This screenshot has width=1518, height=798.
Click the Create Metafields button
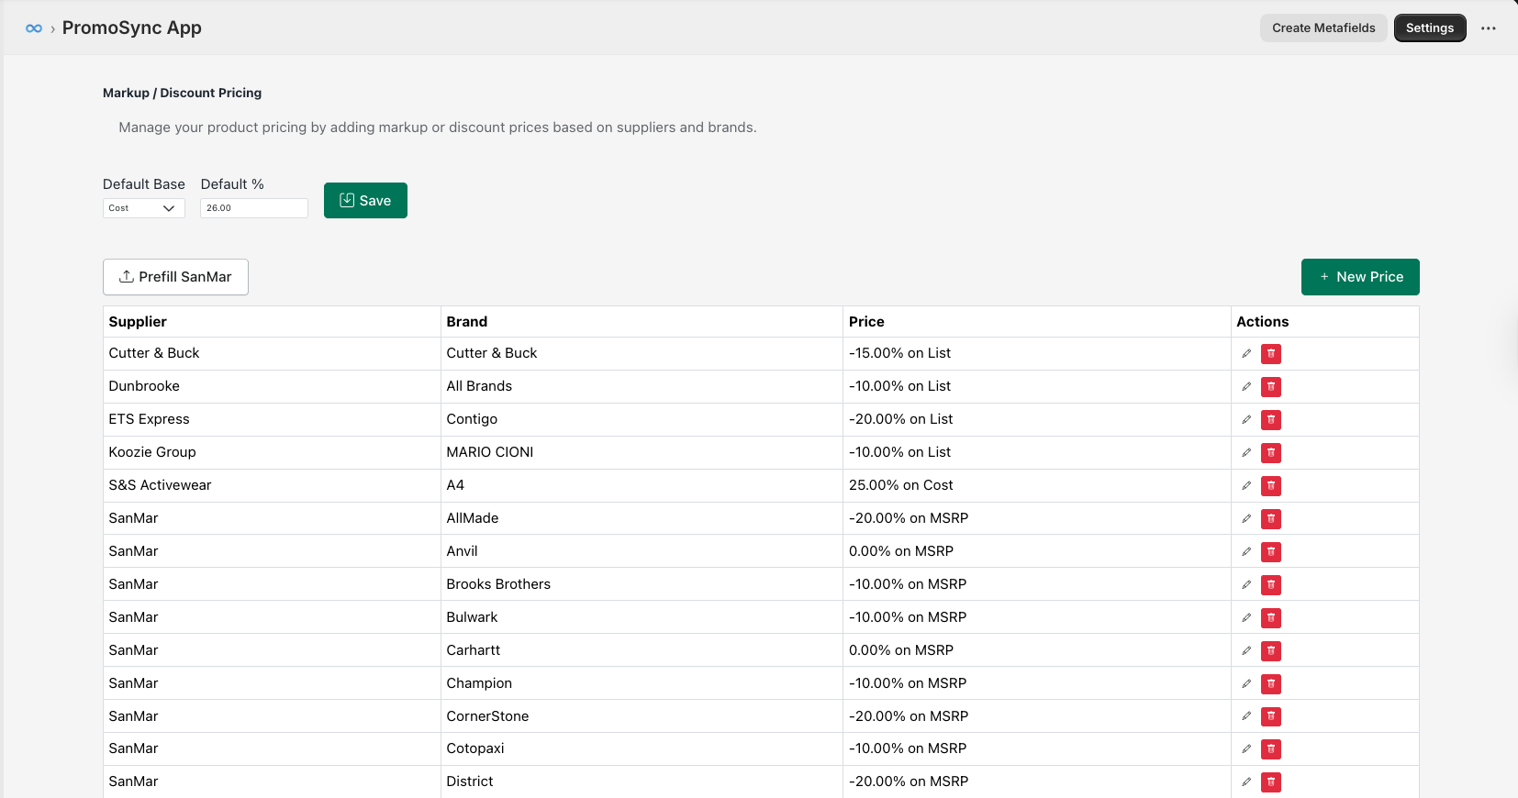1323,28
